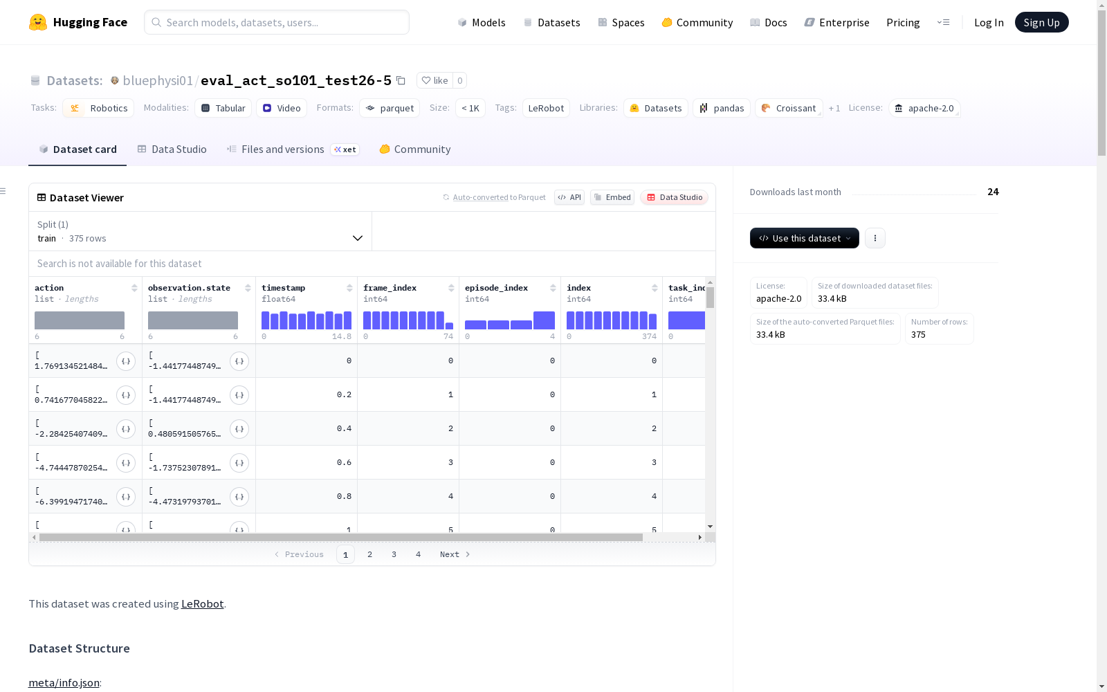The width and height of the screenshot is (1107, 692).
Task: Open the Use this dataset dropdown
Action: [x=805, y=238]
